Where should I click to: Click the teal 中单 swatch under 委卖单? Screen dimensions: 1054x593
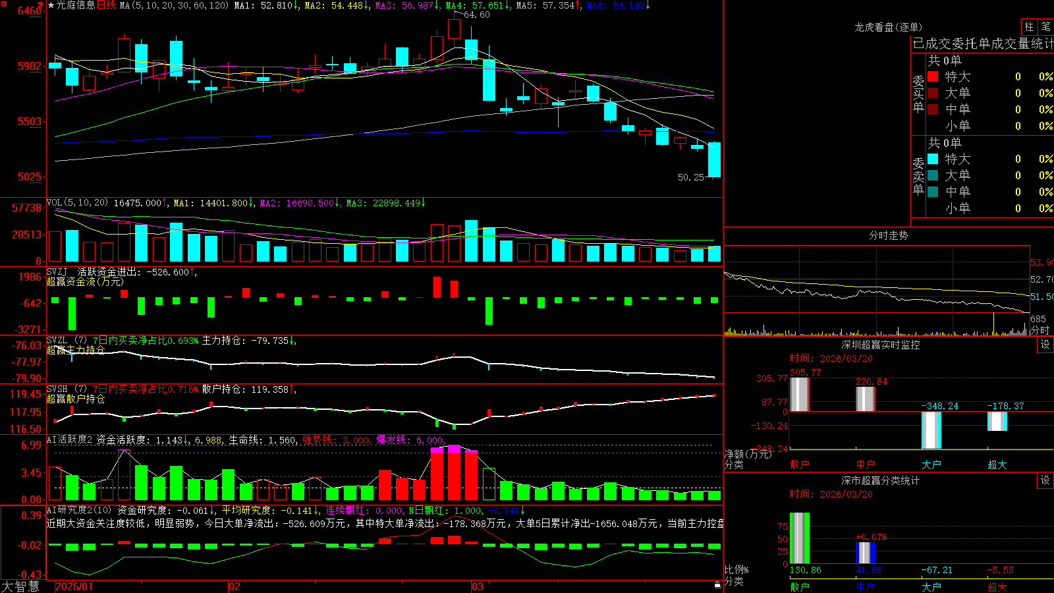[933, 192]
